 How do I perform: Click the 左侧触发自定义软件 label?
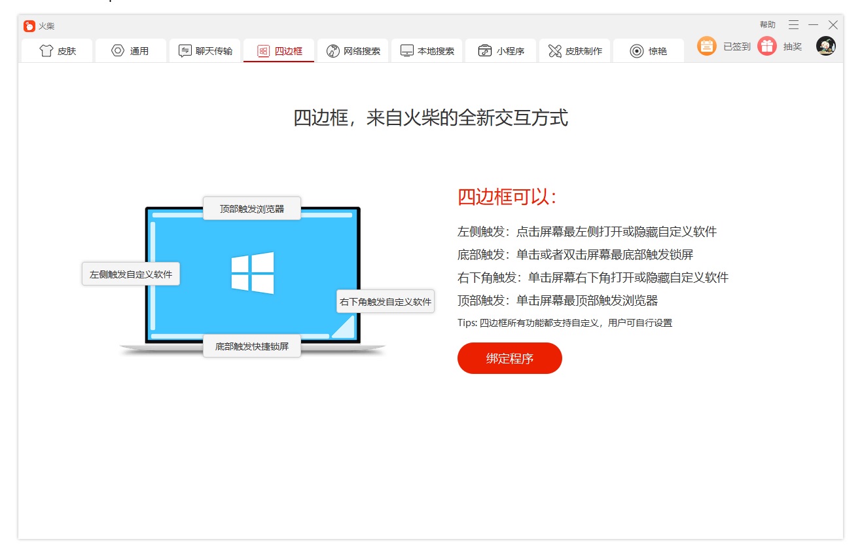(x=130, y=274)
